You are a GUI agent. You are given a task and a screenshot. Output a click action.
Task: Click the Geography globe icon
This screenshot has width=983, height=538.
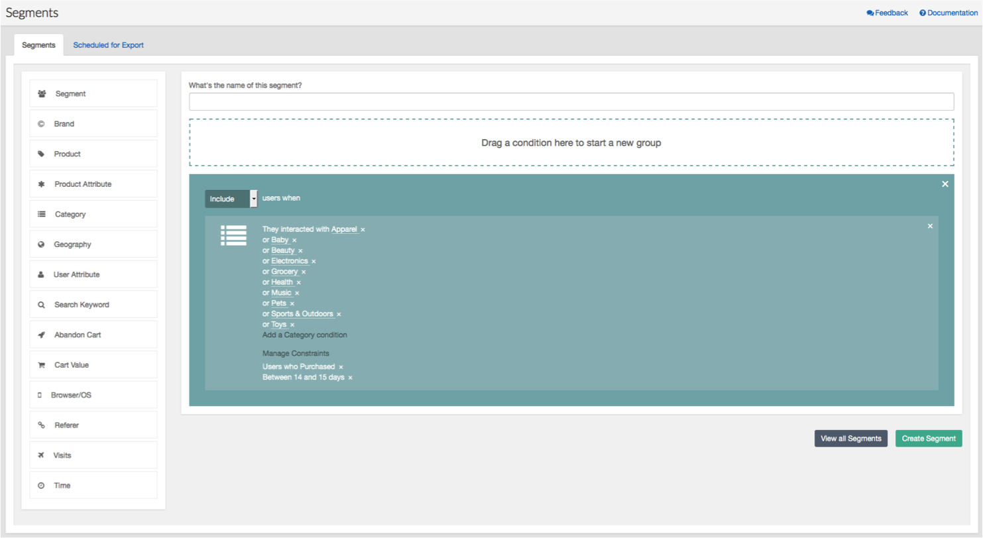click(41, 244)
